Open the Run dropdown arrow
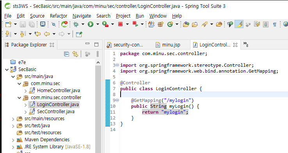Image resolution: width=288 pixels, height=153 pixels. 98,24
